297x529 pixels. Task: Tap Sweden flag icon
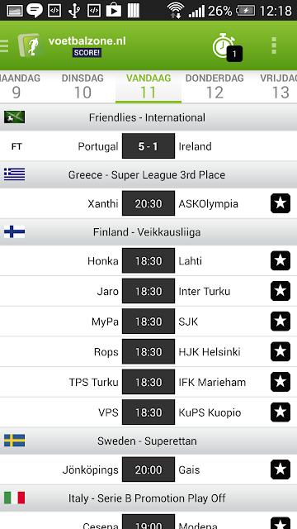(15, 441)
